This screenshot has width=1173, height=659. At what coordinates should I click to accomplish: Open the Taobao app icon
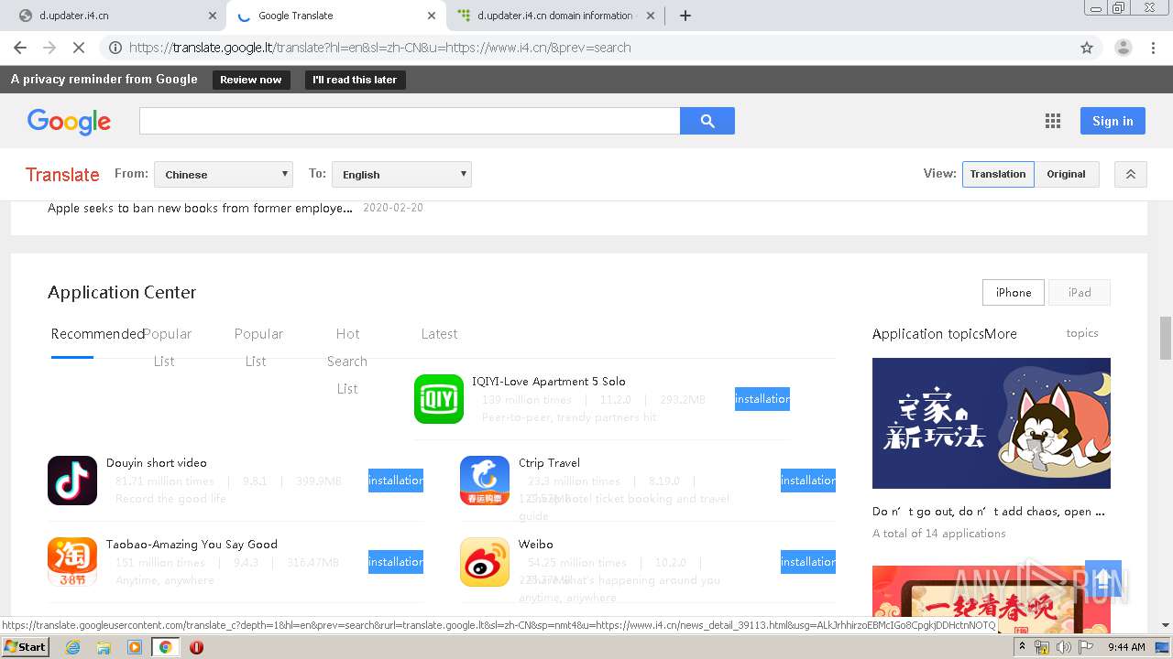click(72, 562)
